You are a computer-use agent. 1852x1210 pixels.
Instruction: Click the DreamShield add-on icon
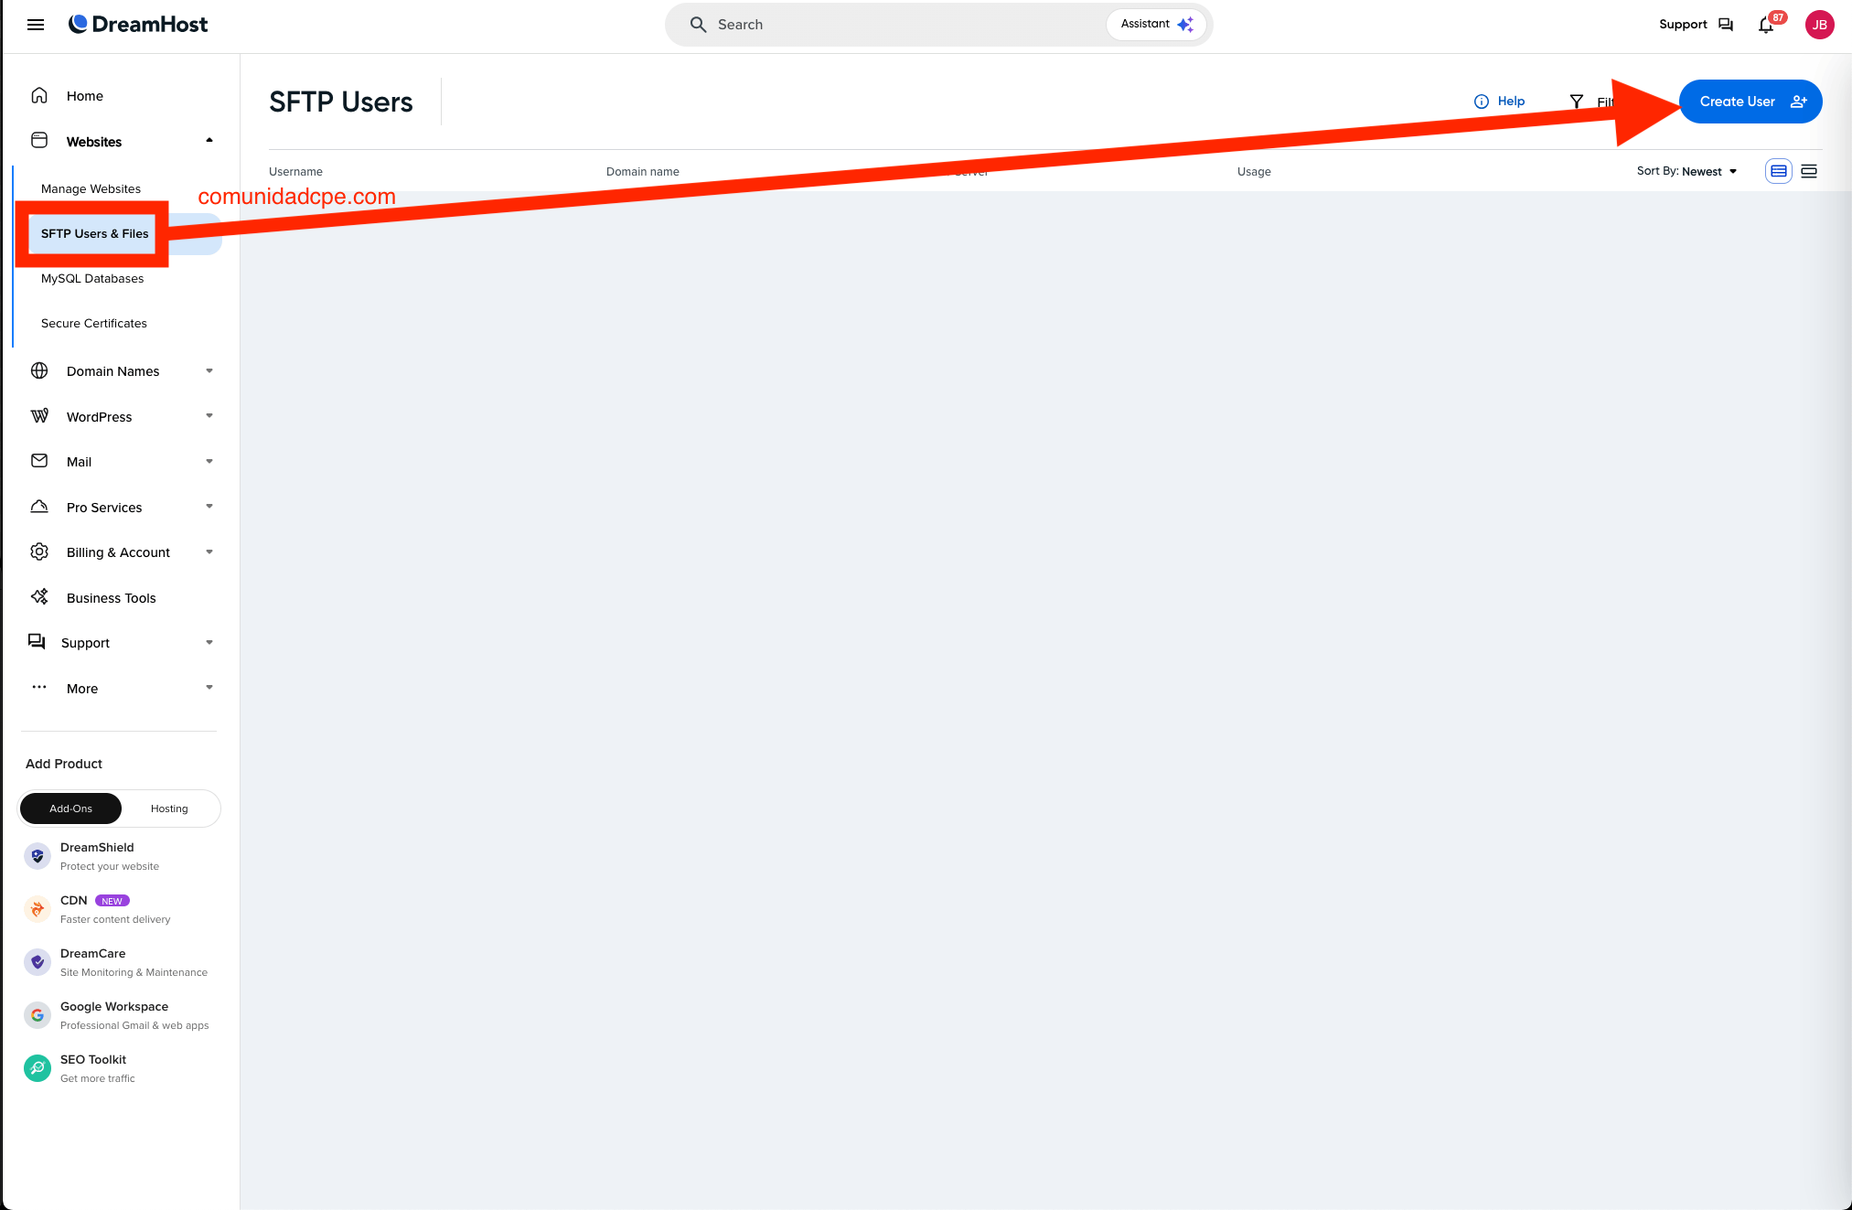point(37,856)
